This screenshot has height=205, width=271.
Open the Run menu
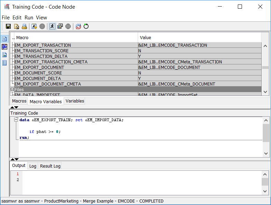(x=29, y=17)
